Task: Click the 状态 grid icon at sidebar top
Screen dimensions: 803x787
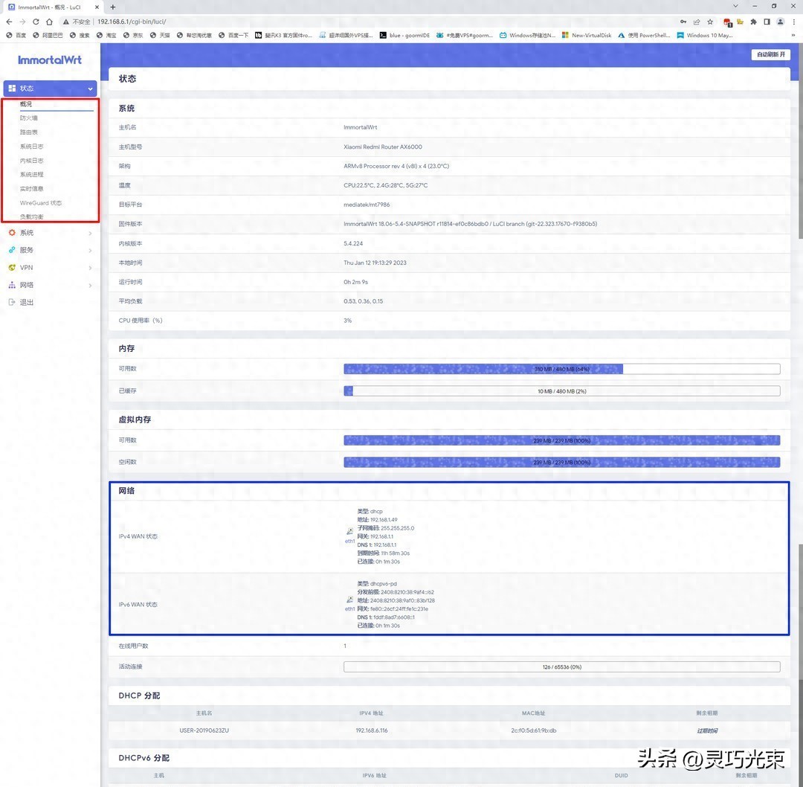Action: coord(13,88)
